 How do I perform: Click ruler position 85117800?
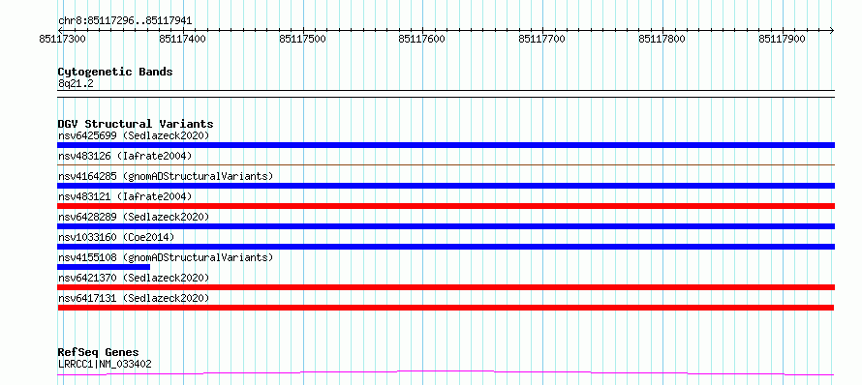point(662,39)
